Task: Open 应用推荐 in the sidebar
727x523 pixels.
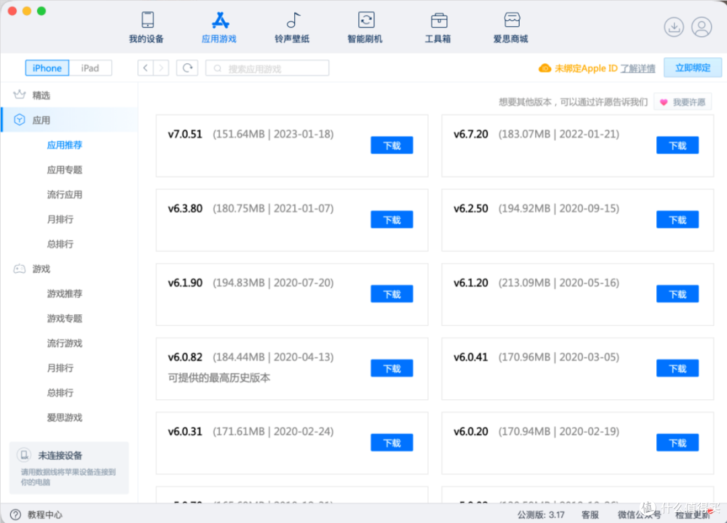Action: pos(65,145)
